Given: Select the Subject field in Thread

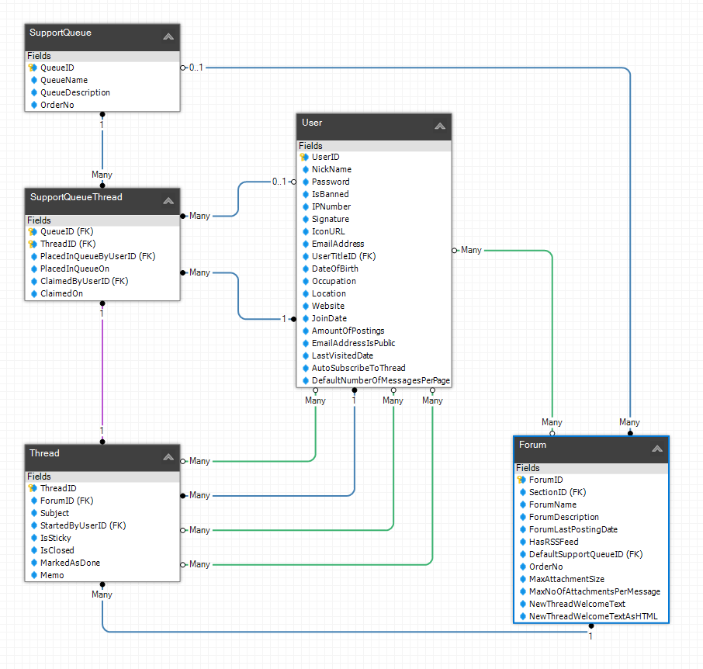Looking at the screenshot, I should point(102,513).
